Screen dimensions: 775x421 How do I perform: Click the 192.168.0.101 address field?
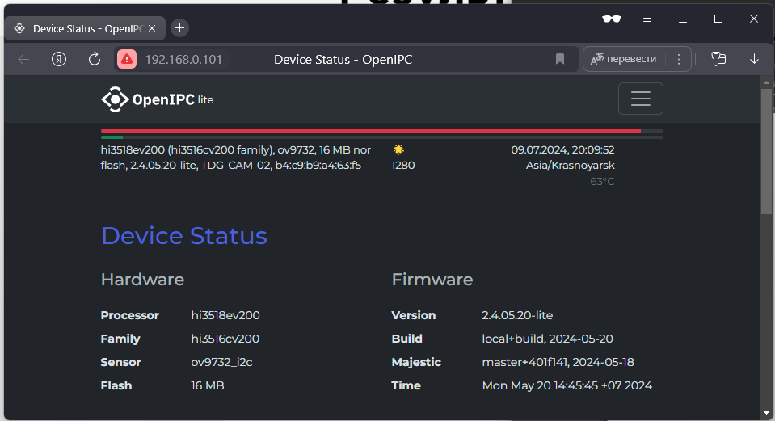point(183,59)
